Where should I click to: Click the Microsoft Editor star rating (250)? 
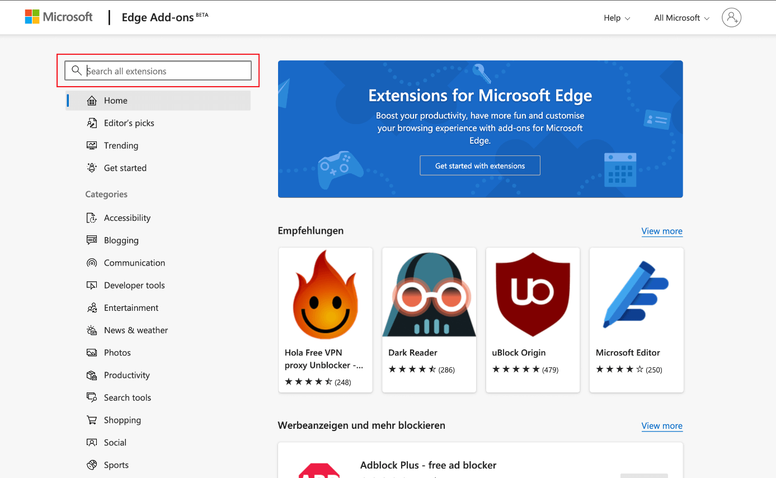[x=629, y=370]
